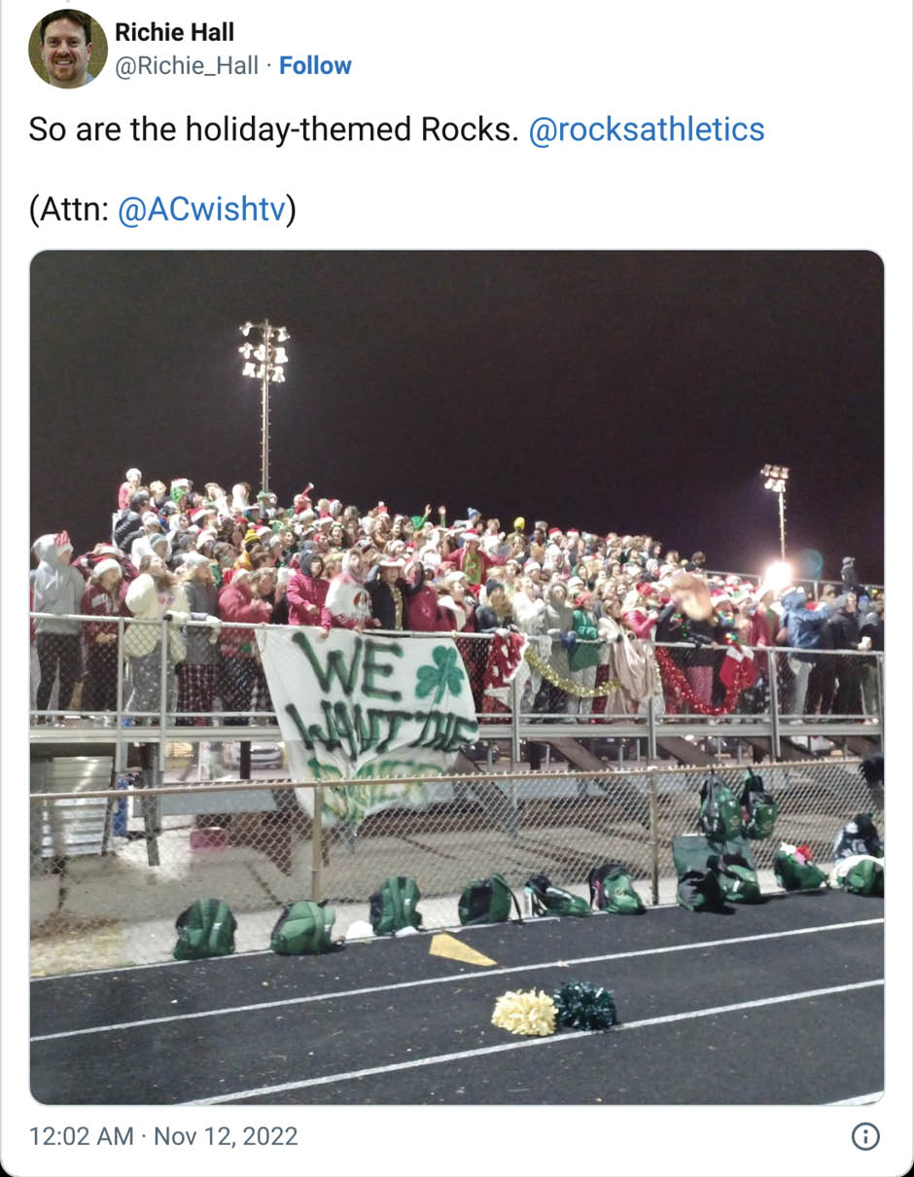
Task: Click the Nov 12, 2022 date text
Action: (x=226, y=1136)
